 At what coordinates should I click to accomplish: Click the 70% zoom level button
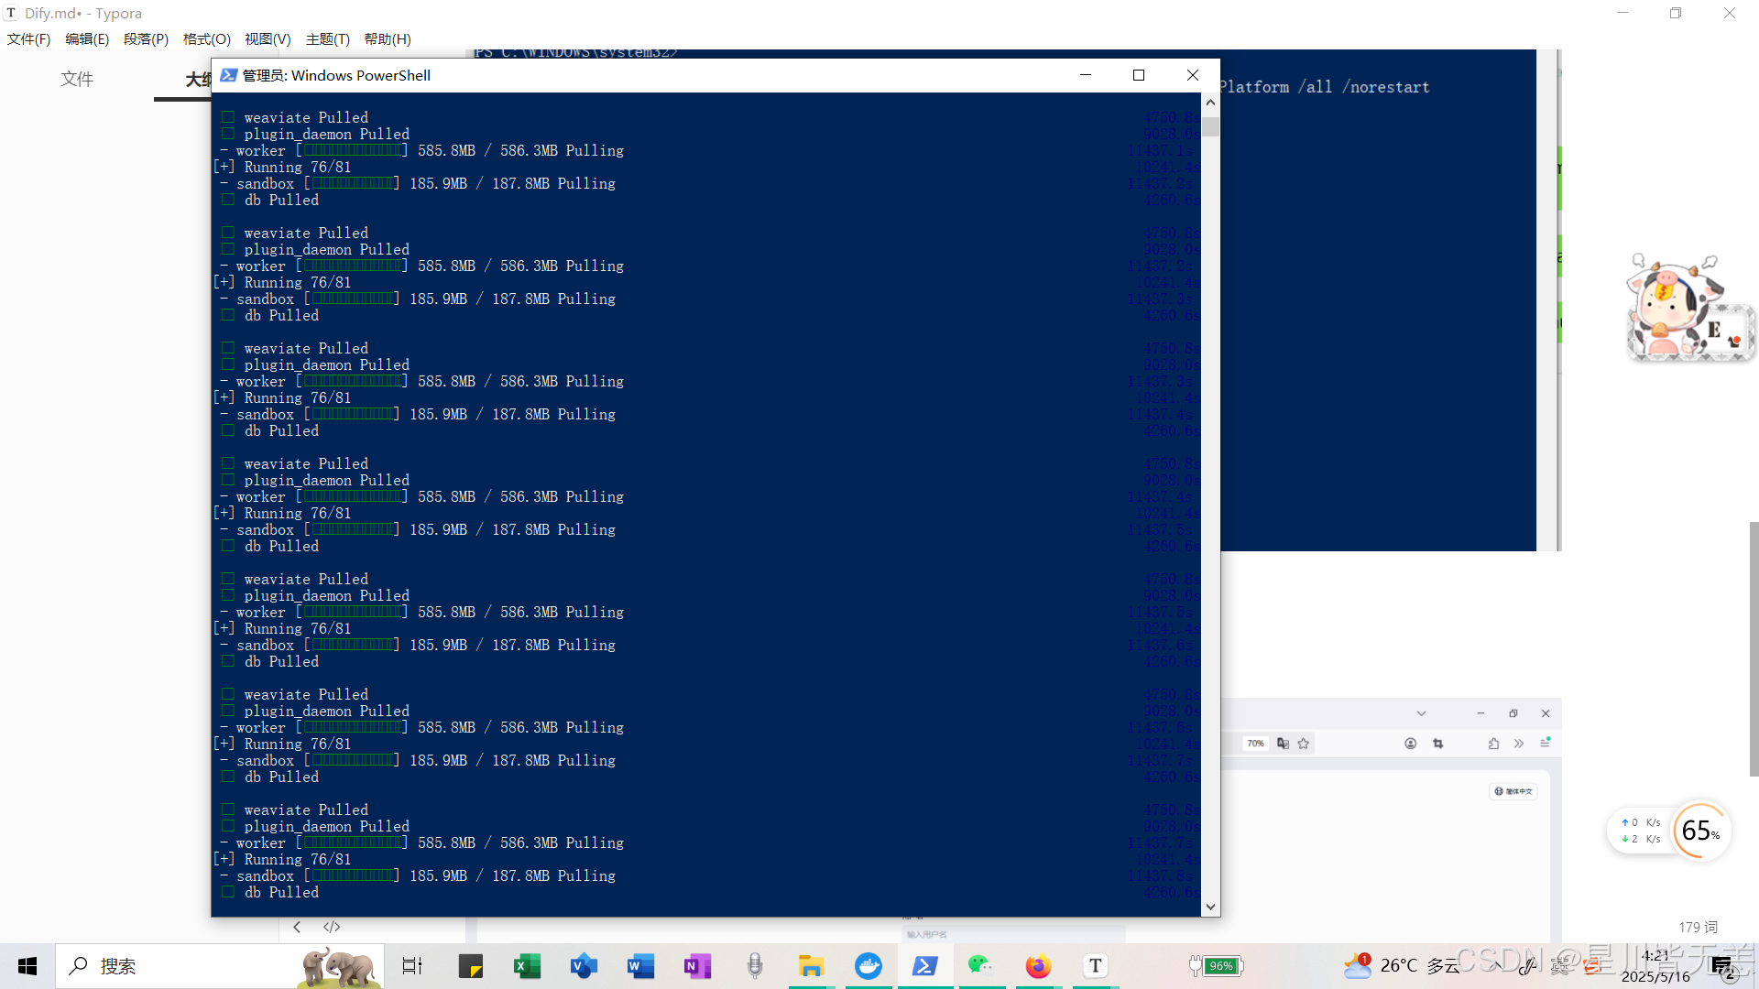coord(1255,744)
